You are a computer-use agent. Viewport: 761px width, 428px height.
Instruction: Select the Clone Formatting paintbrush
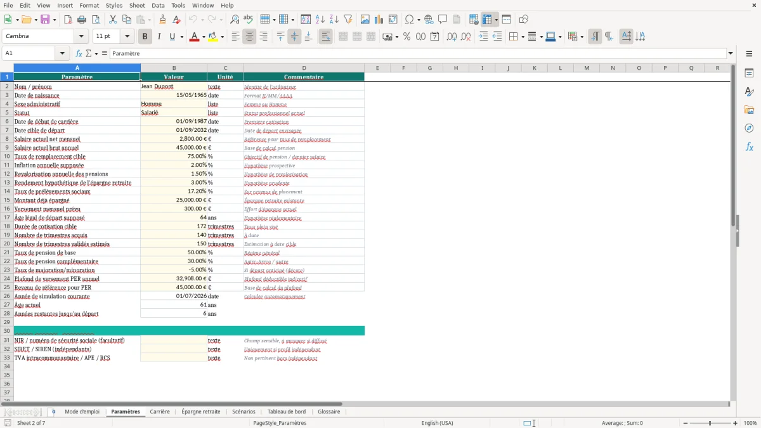pos(162,20)
